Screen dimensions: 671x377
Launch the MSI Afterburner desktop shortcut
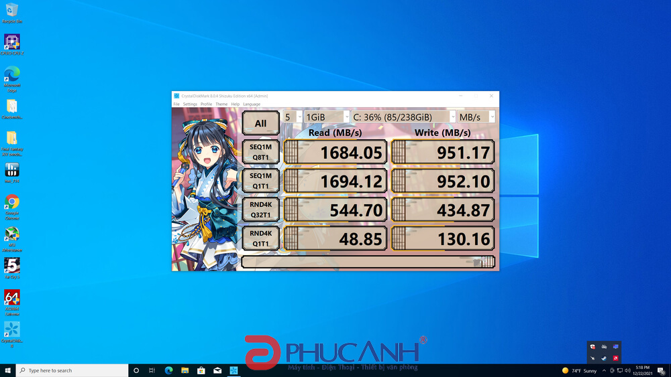[12, 239]
